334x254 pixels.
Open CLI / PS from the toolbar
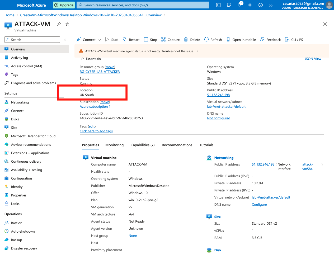[294, 40]
